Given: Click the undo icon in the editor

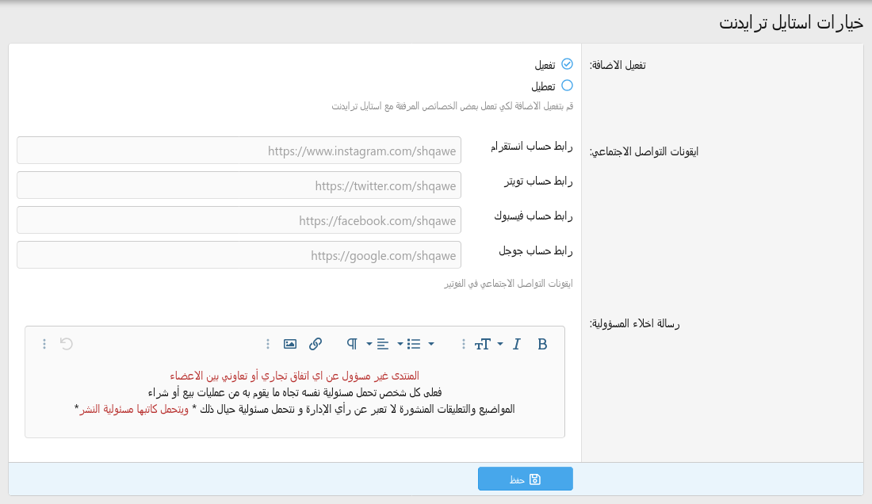Looking at the screenshot, I should pos(67,344).
